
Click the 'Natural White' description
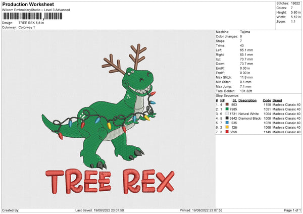click(x=248, y=114)
